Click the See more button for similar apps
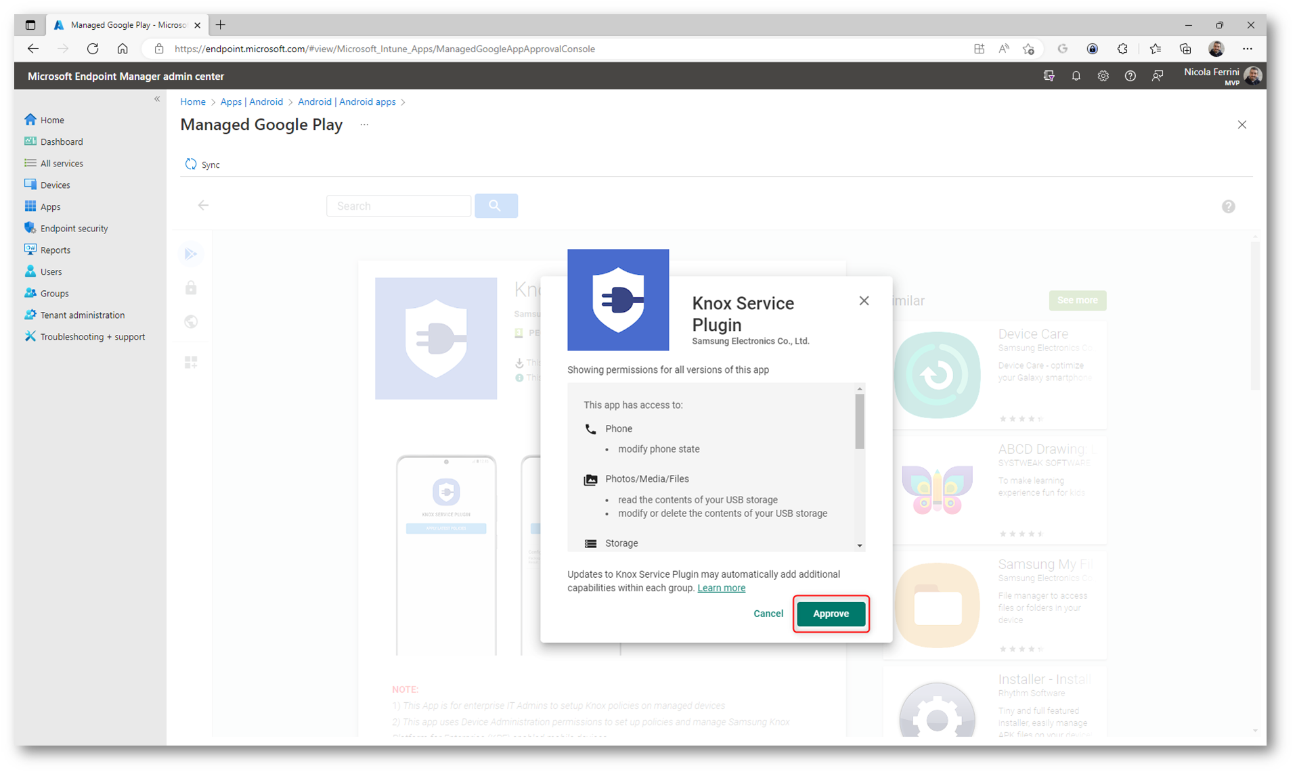 (1077, 300)
